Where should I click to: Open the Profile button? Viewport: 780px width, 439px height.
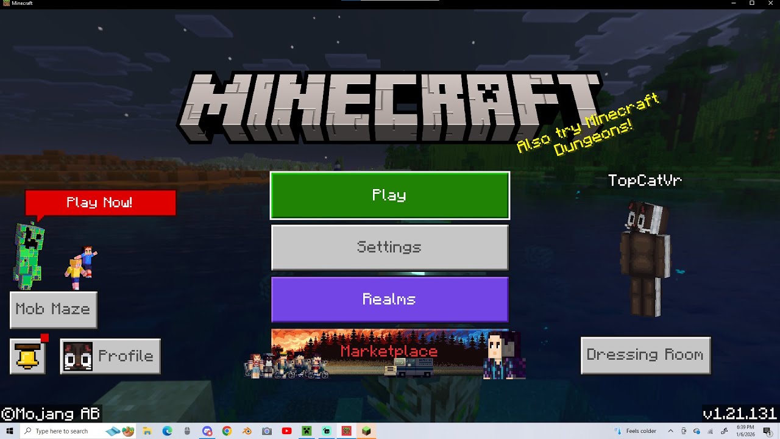pos(110,356)
